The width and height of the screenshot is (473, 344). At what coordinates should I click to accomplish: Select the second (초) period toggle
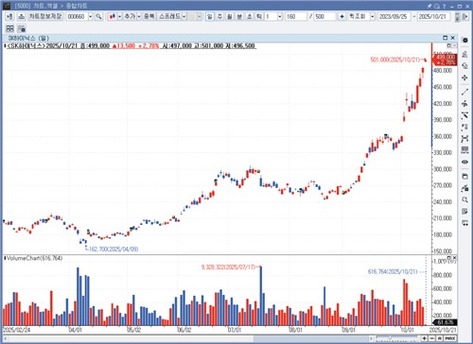[x=249, y=16]
